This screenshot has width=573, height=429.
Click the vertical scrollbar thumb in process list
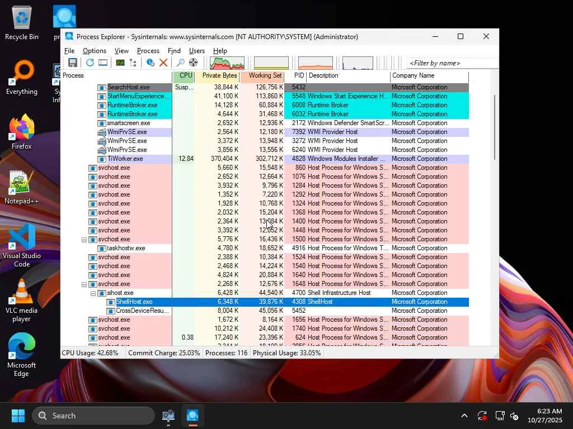(495, 127)
